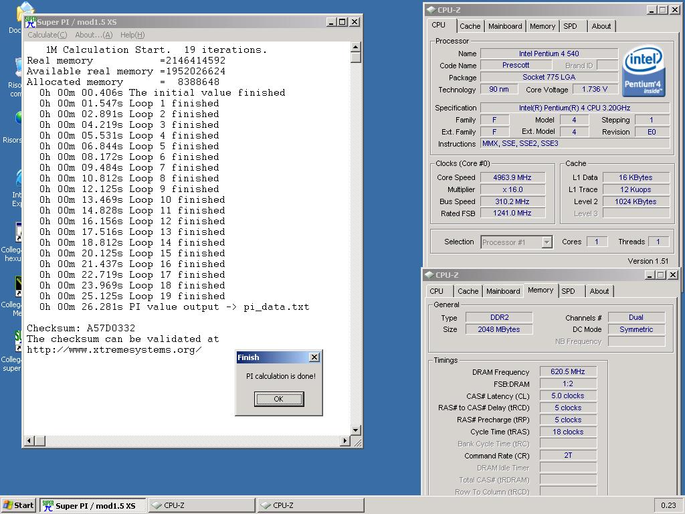
Task: Click Super PI vertical scrollbar down arrow
Action: (356, 430)
